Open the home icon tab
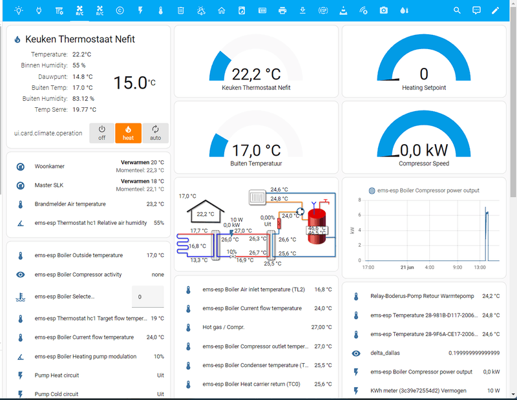 click(x=222, y=10)
